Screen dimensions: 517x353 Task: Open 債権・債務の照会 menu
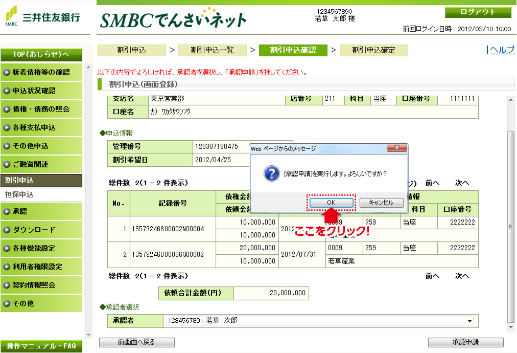pos(41,109)
